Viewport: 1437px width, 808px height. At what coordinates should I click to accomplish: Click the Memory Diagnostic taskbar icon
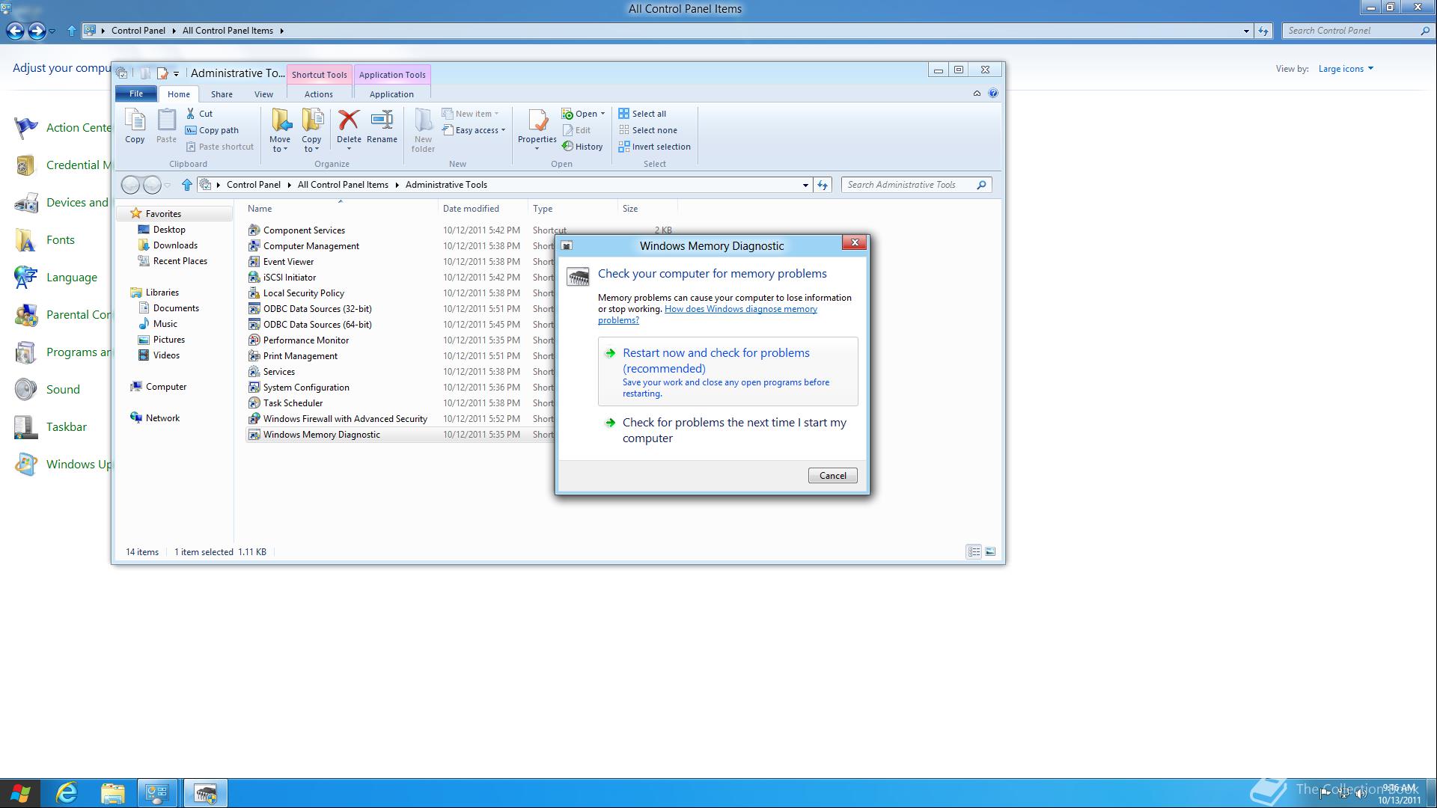pos(205,793)
